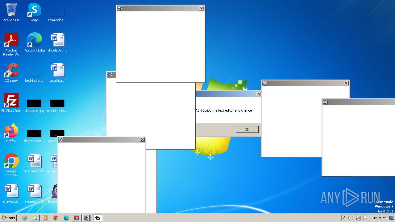Open Action Center flag icon
The width and height of the screenshot is (395, 222).
pyautogui.click(x=366, y=218)
